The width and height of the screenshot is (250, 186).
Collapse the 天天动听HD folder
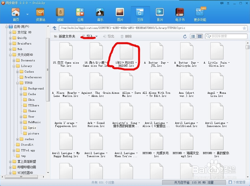click(x=10, y=55)
